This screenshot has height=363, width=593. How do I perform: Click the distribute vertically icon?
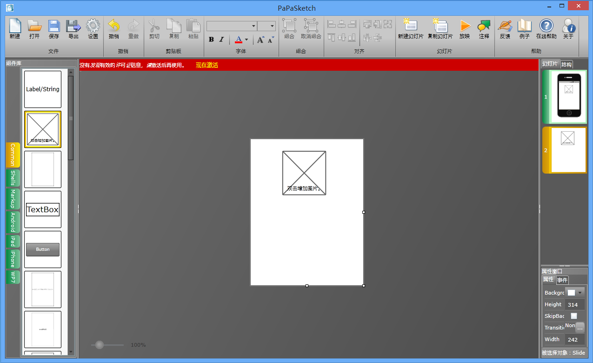(x=378, y=37)
